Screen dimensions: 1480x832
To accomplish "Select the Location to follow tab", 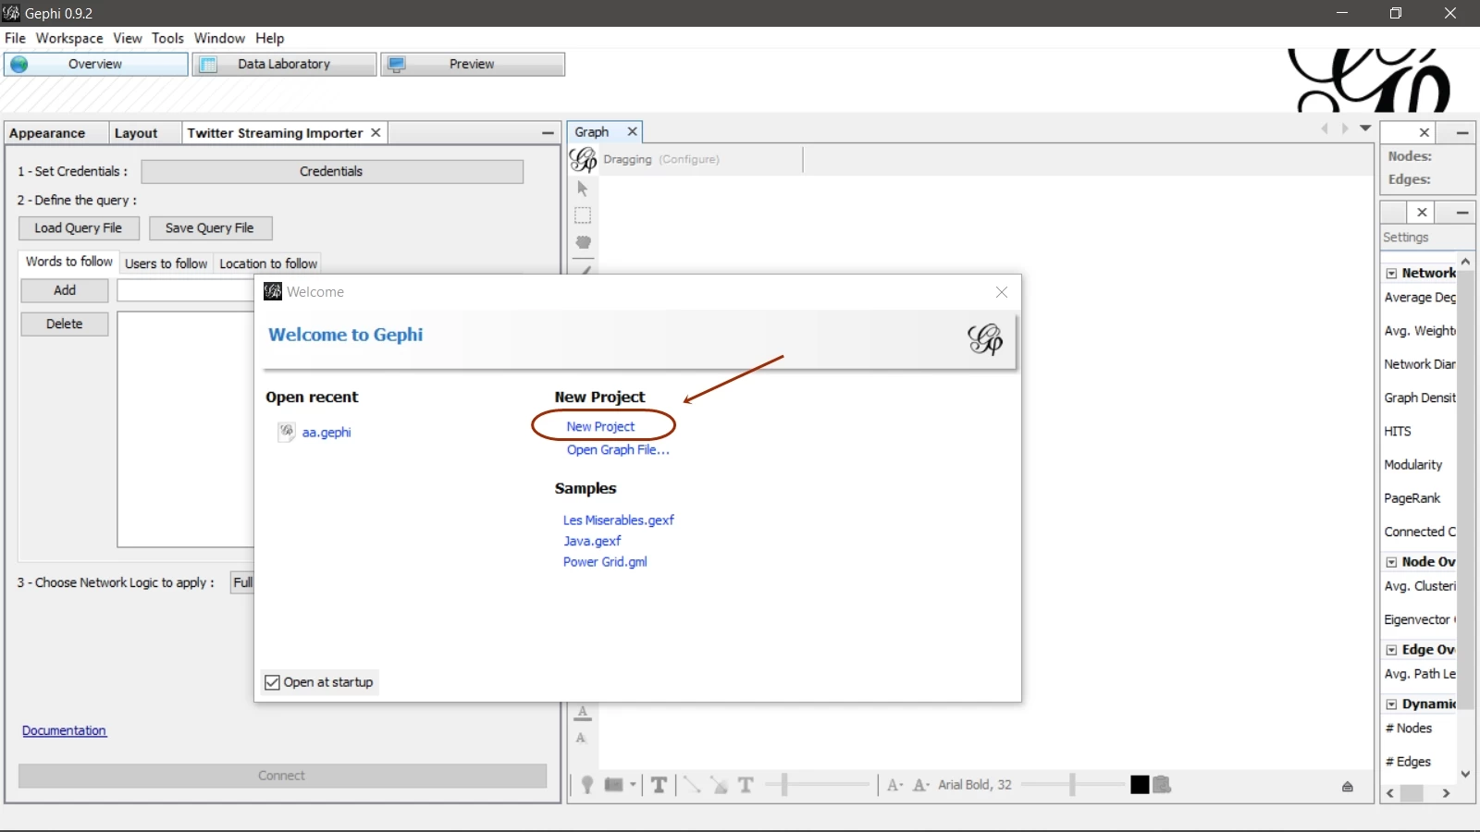I will click(x=268, y=263).
